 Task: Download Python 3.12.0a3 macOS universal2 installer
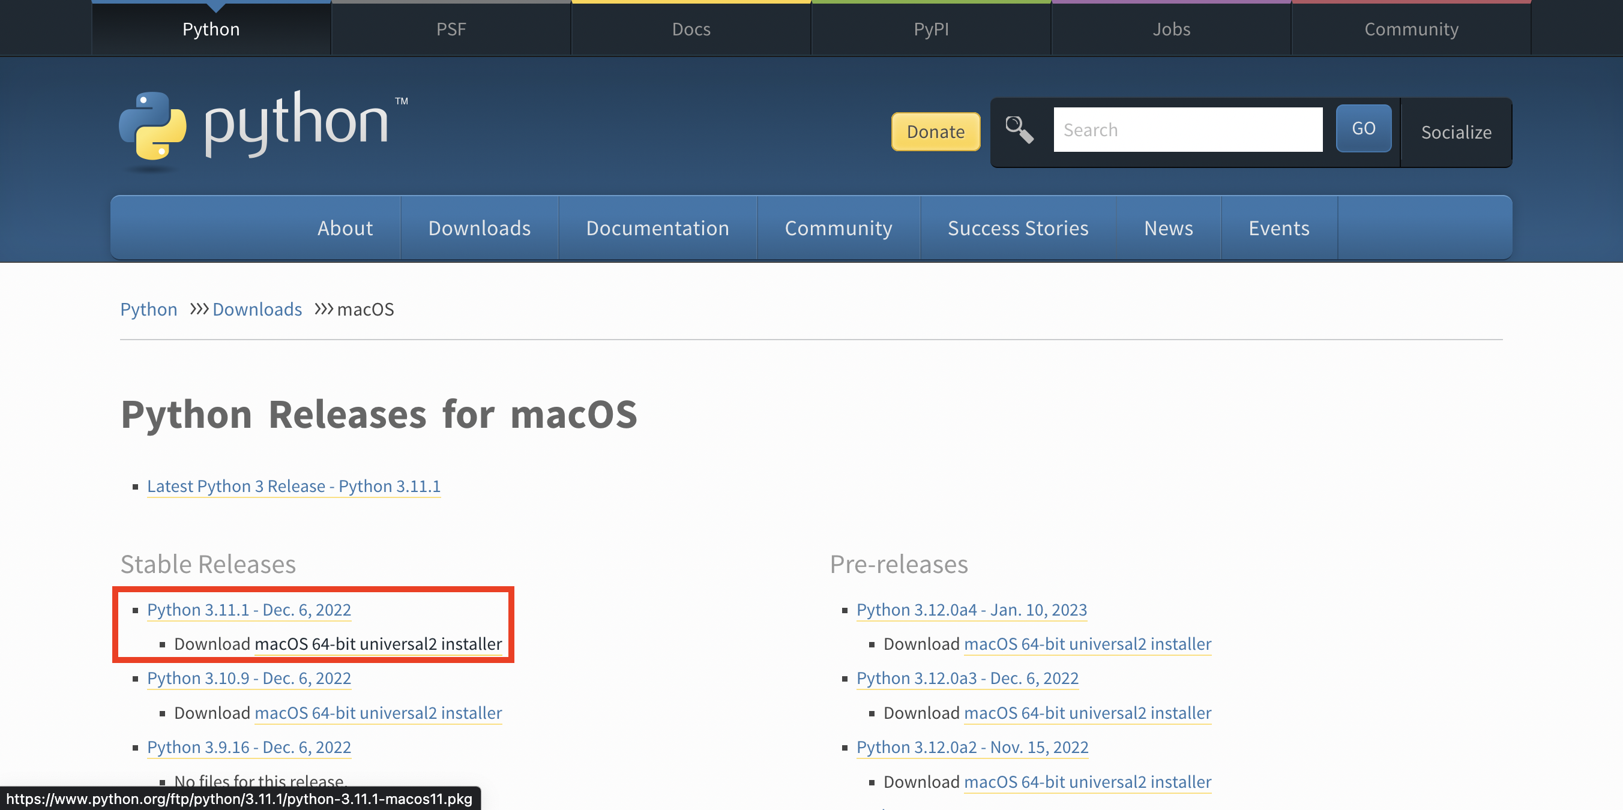[x=1088, y=712]
